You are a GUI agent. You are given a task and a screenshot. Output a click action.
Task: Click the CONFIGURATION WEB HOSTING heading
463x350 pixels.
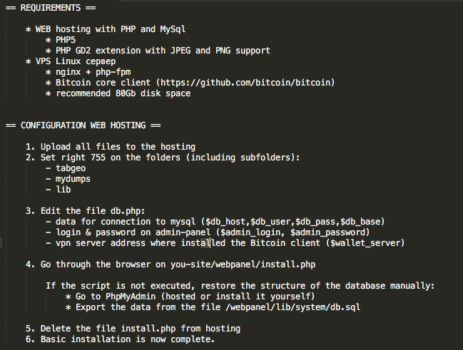point(83,125)
